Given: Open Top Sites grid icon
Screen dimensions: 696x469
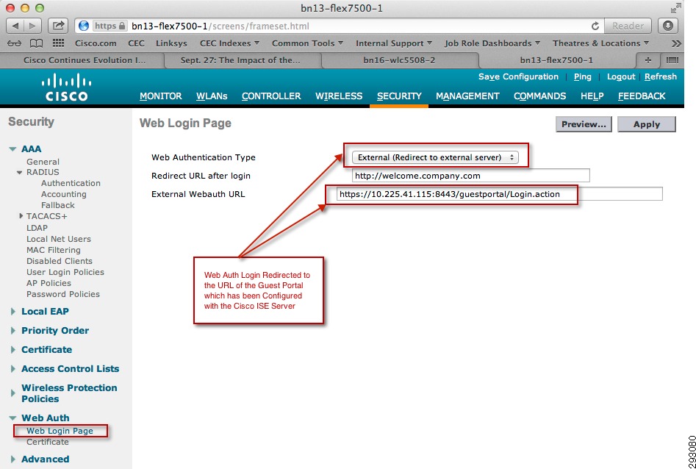Looking at the screenshot, I should point(58,43).
